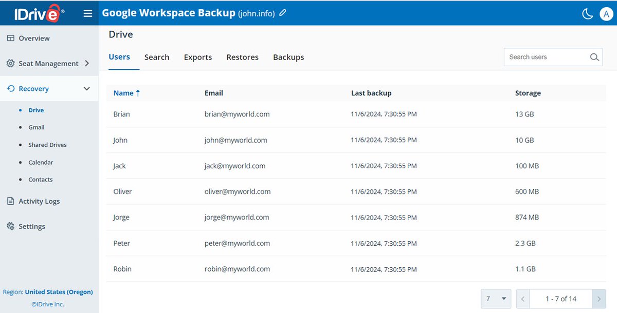Screen dimensions: 617x313
Task: Click the 1 - 7 of 14 page indicator
Action: pos(561,299)
